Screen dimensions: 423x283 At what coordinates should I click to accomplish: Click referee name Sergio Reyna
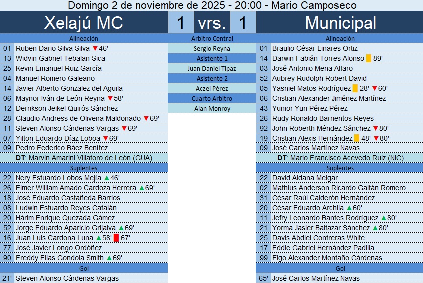pyautogui.click(x=212, y=48)
